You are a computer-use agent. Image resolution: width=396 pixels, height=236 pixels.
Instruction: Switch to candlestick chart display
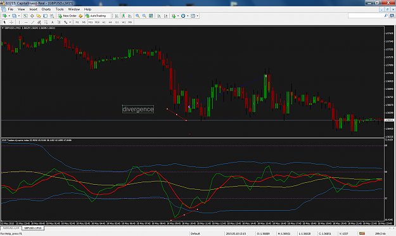[124, 16]
